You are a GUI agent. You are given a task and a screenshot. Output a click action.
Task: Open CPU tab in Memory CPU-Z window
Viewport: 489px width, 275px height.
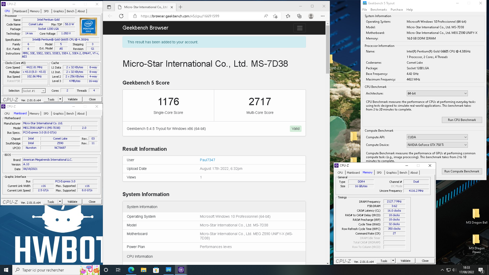point(340,173)
